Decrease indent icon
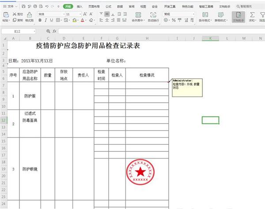The width and height of the screenshot is (265, 209). (x=119, y=14)
